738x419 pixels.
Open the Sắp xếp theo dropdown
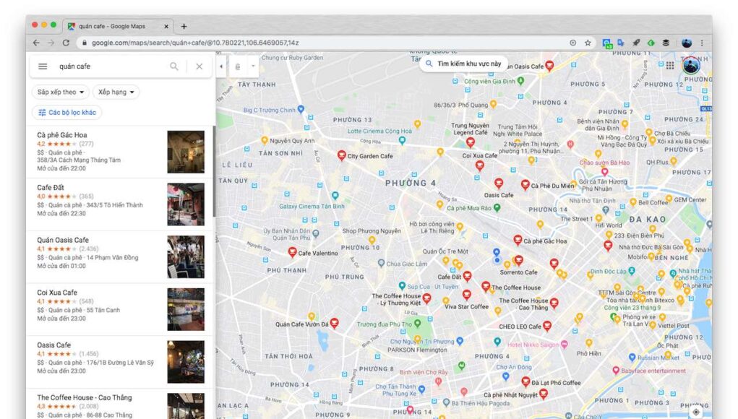61,92
